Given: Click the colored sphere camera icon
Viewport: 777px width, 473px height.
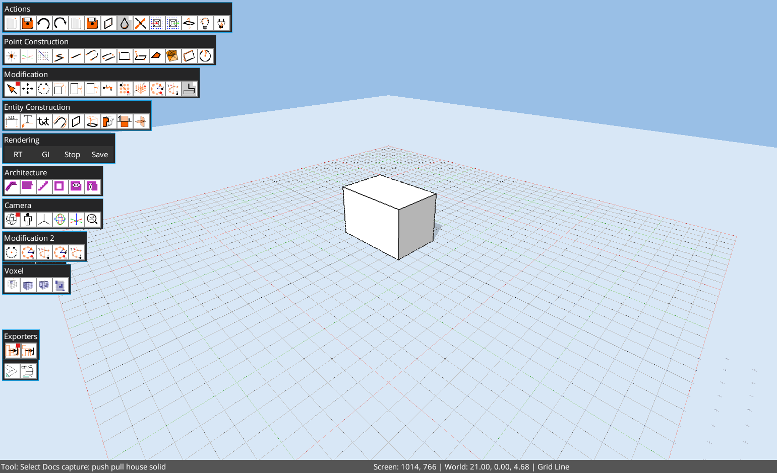Looking at the screenshot, I should click(60, 220).
